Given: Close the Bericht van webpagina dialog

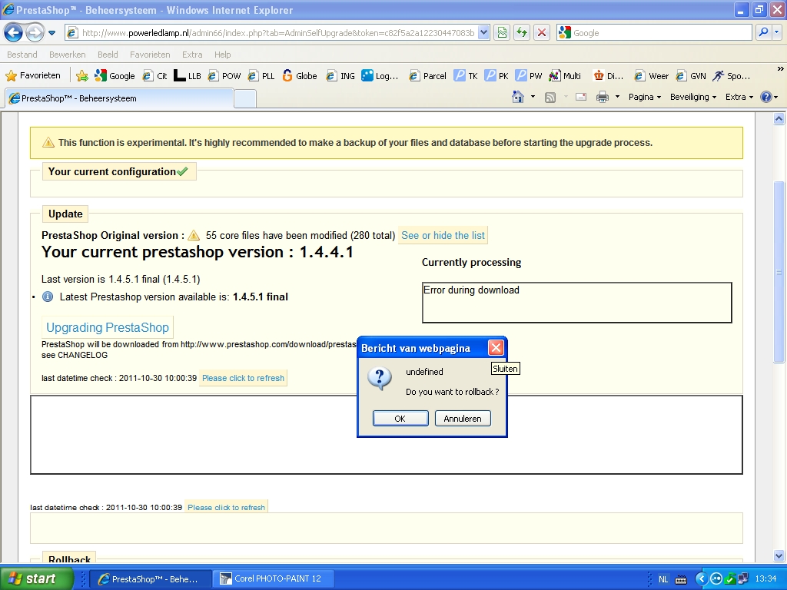Looking at the screenshot, I should coord(496,348).
